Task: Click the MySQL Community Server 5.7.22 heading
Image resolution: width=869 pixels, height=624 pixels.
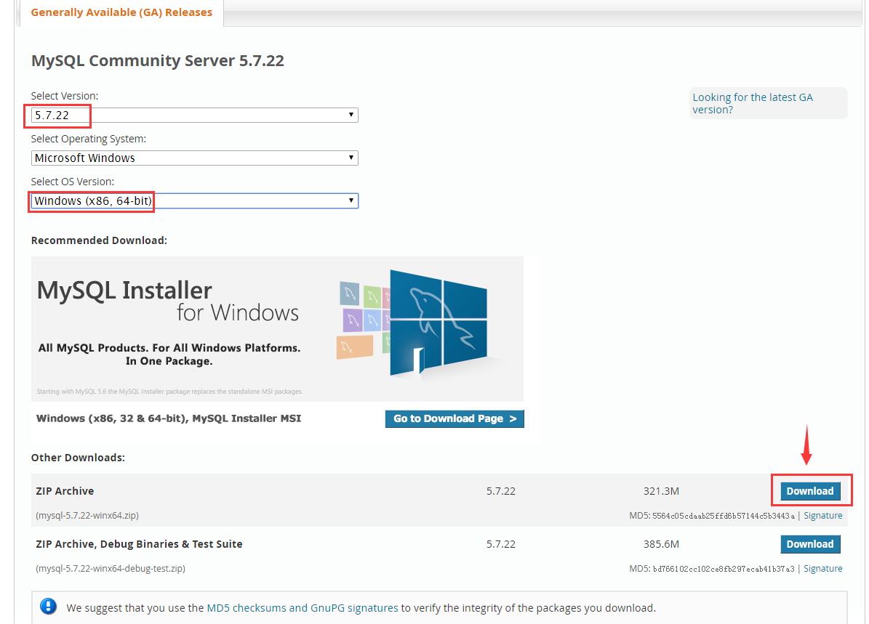Action: point(157,60)
